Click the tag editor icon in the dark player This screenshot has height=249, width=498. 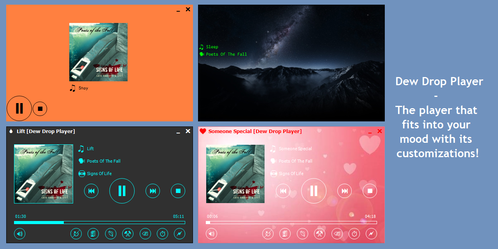click(x=145, y=234)
